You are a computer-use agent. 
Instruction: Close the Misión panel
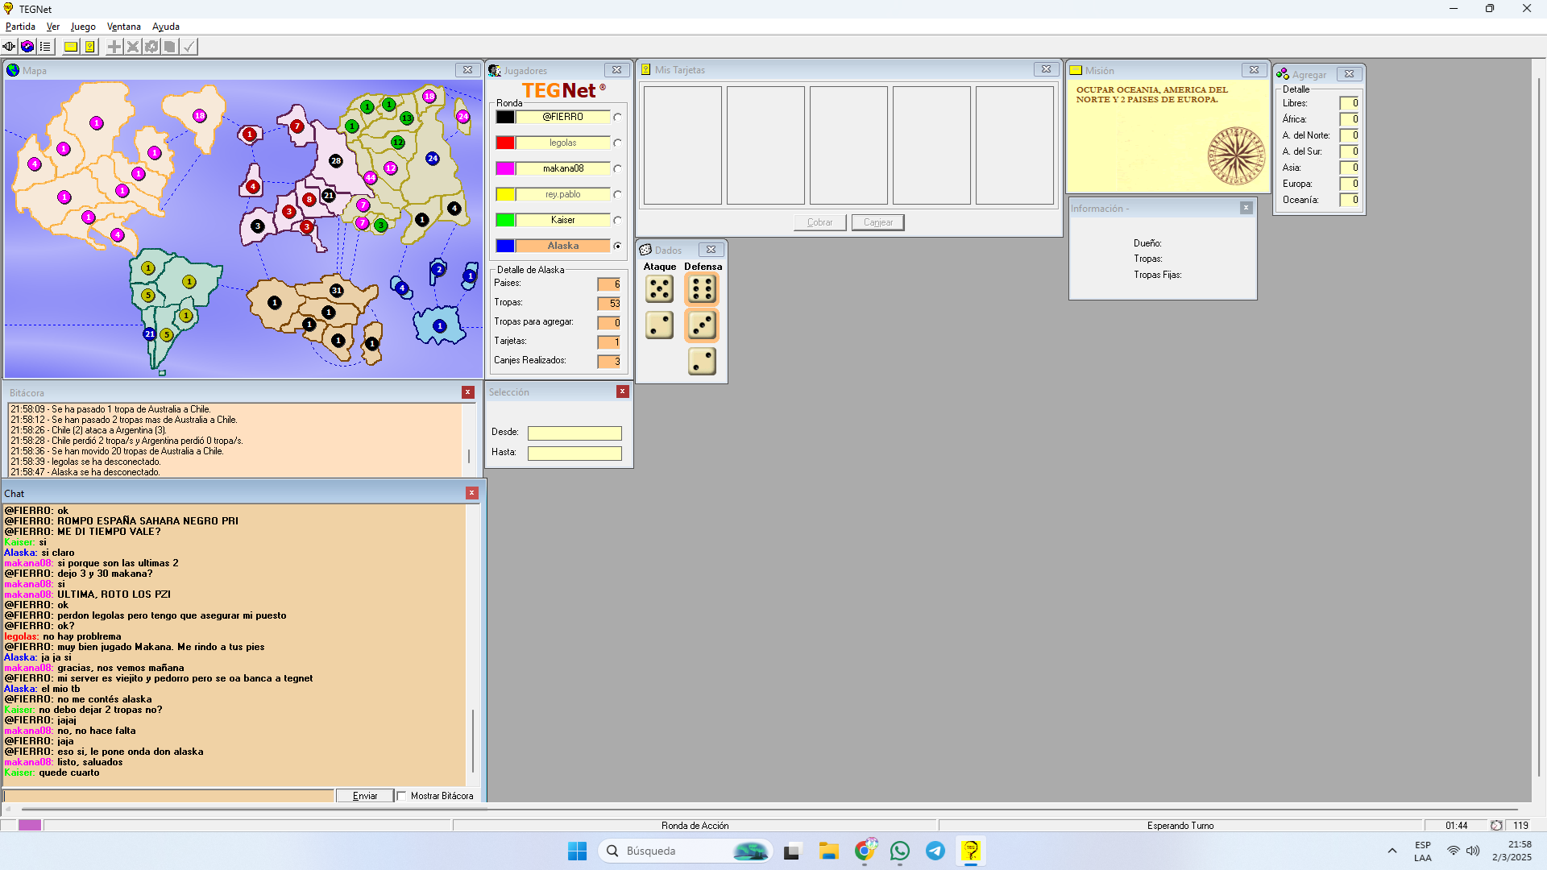pos(1254,70)
